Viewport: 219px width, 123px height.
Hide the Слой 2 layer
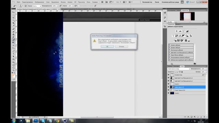click(168, 84)
